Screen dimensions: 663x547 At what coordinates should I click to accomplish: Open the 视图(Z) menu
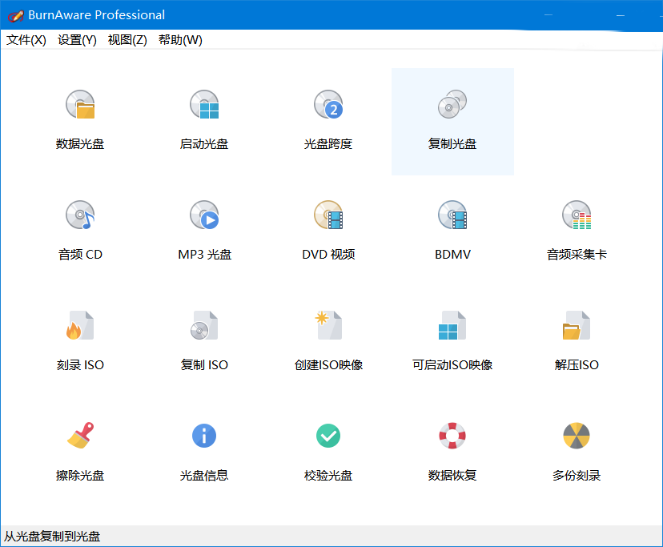(x=127, y=40)
